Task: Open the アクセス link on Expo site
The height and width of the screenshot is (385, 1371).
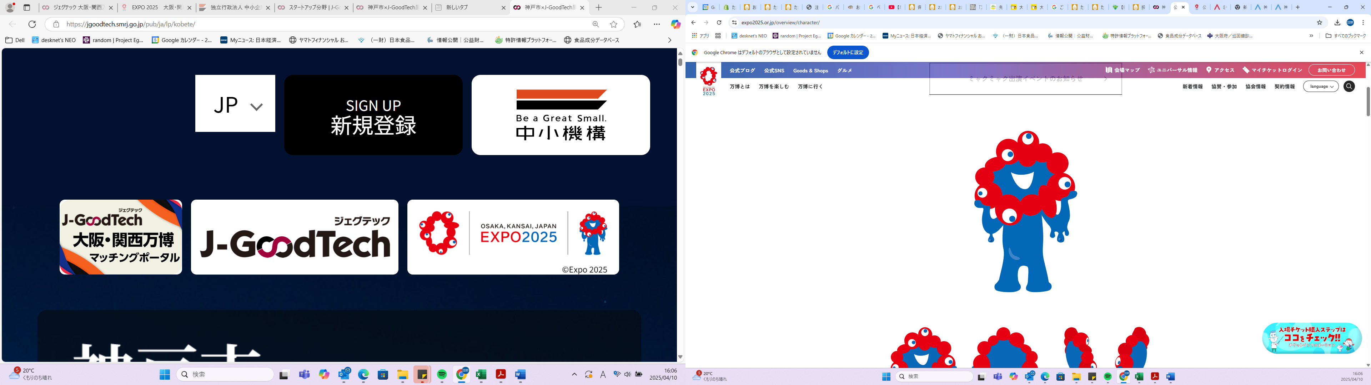Action: pyautogui.click(x=1220, y=70)
